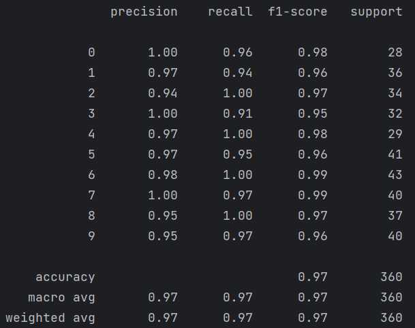Click the weighted avg support value 360
This screenshot has height=328, width=415.
[391, 318]
